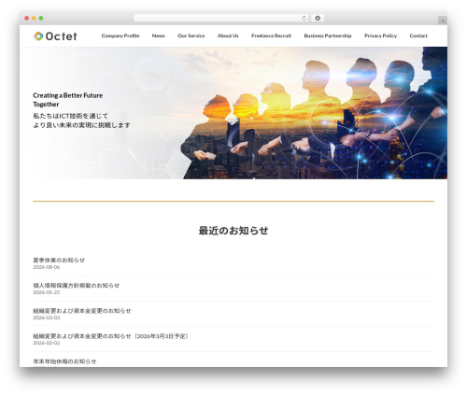The width and height of the screenshot is (467, 395).
Task: Click the 私たちはICT技術を通じて tagline
Action: point(71,116)
